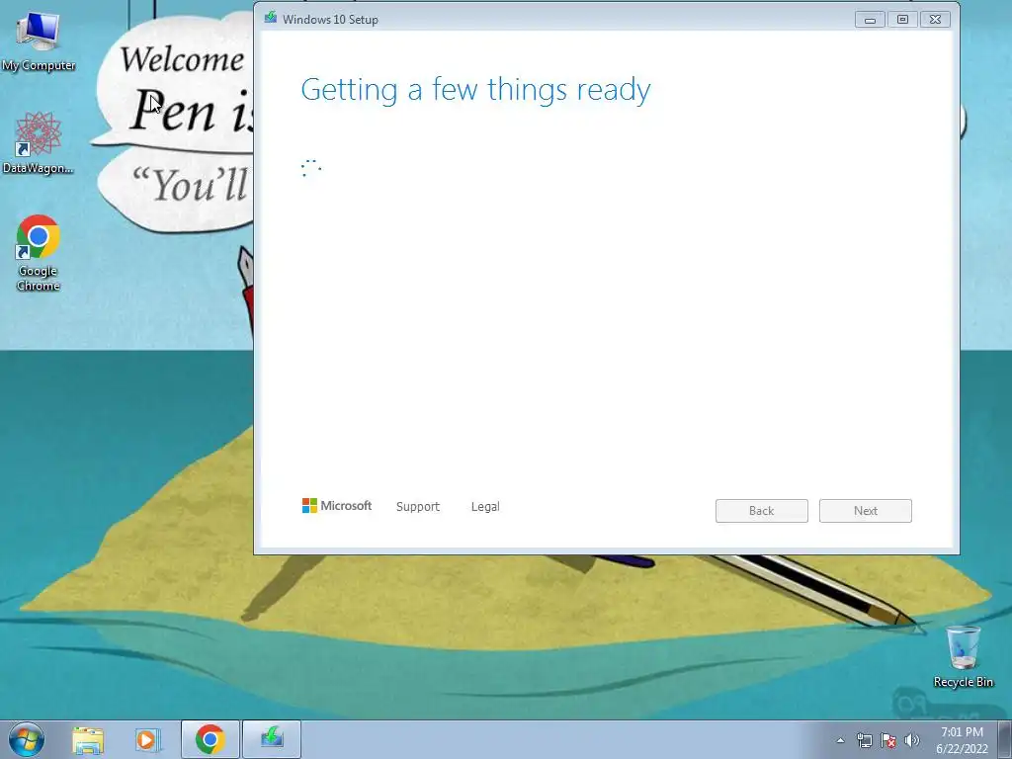Click the Windows 10 Setup title text
This screenshot has height=759, width=1012.
pyautogui.click(x=330, y=20)
